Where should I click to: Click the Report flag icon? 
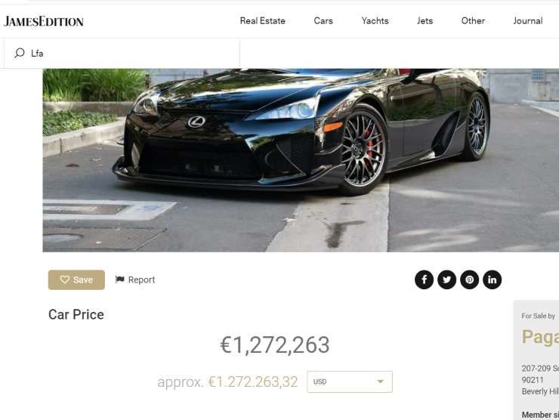[x=120, y=279]
